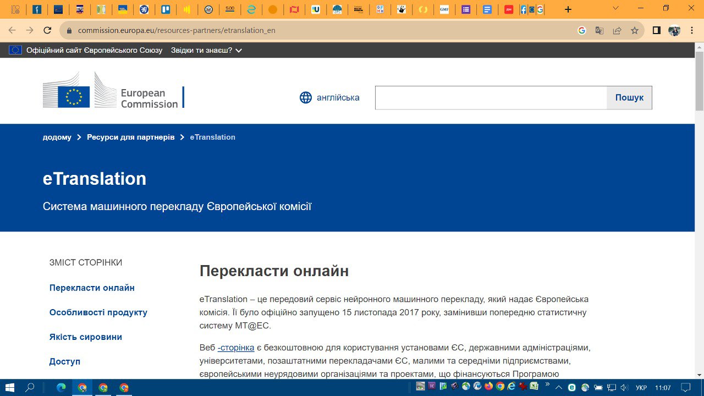
Task: Click the Windows Start button
Action: (x=10, y=388)
